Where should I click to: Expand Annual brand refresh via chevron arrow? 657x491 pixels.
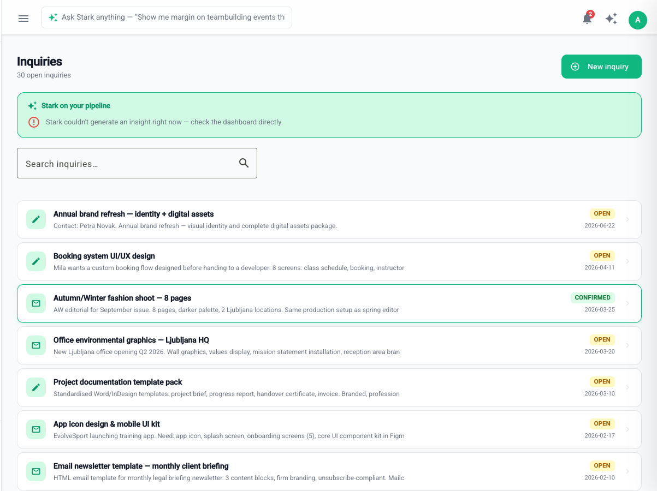pos(628,219)
